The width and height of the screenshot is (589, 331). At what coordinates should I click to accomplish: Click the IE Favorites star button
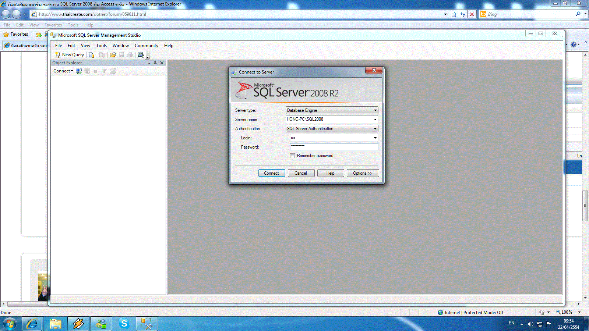click(x=16, y=34)
